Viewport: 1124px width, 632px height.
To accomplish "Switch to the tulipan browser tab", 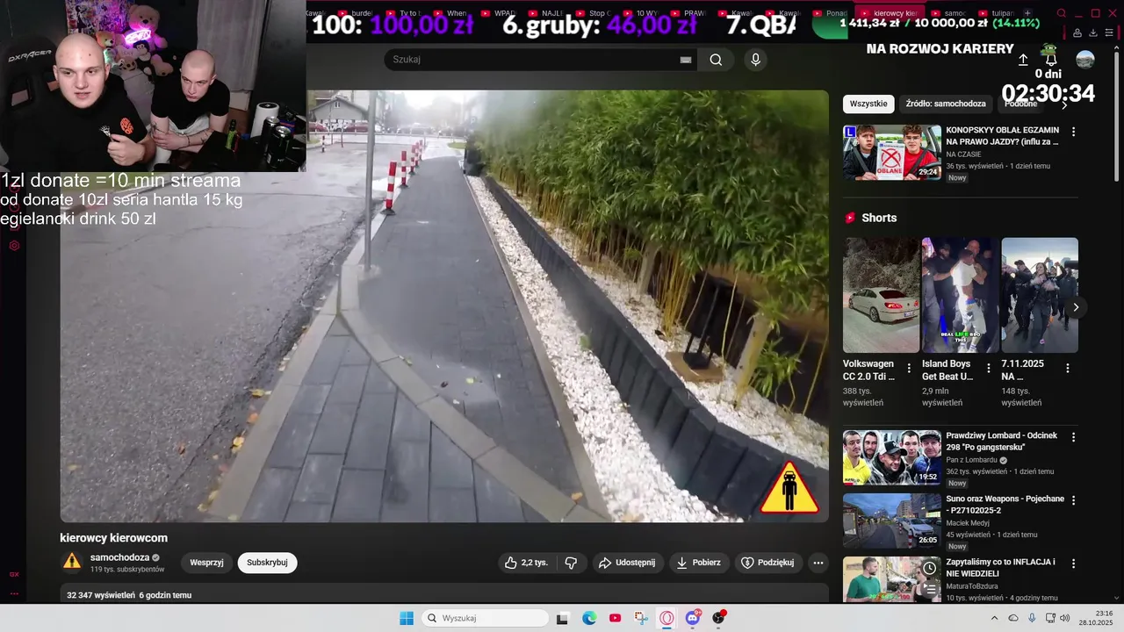I will click(996, 13).
